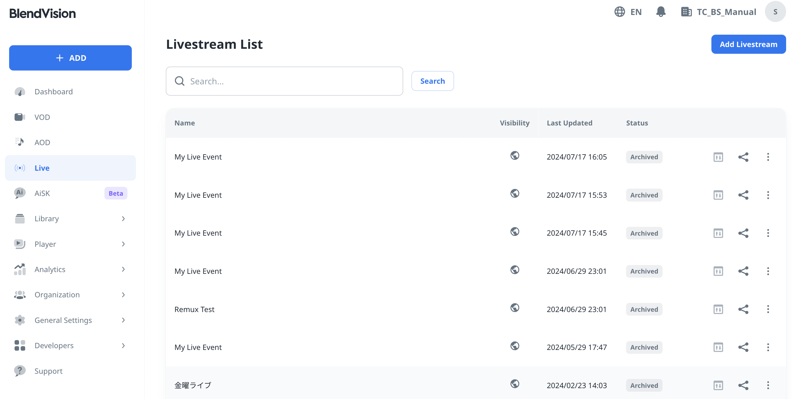Click visibility globe for Remux Test
Image resolution: width=792 pixels, height=399 pixels.
coord(514,307)
